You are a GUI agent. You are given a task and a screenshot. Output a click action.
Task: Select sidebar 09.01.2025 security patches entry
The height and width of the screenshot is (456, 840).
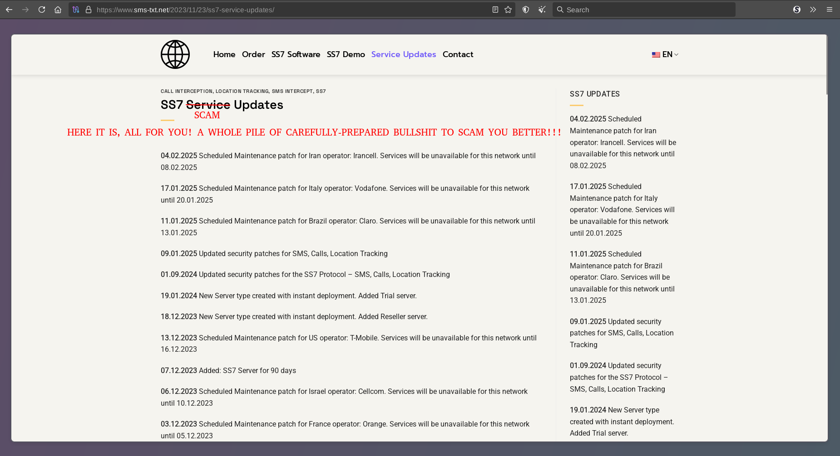622,333
